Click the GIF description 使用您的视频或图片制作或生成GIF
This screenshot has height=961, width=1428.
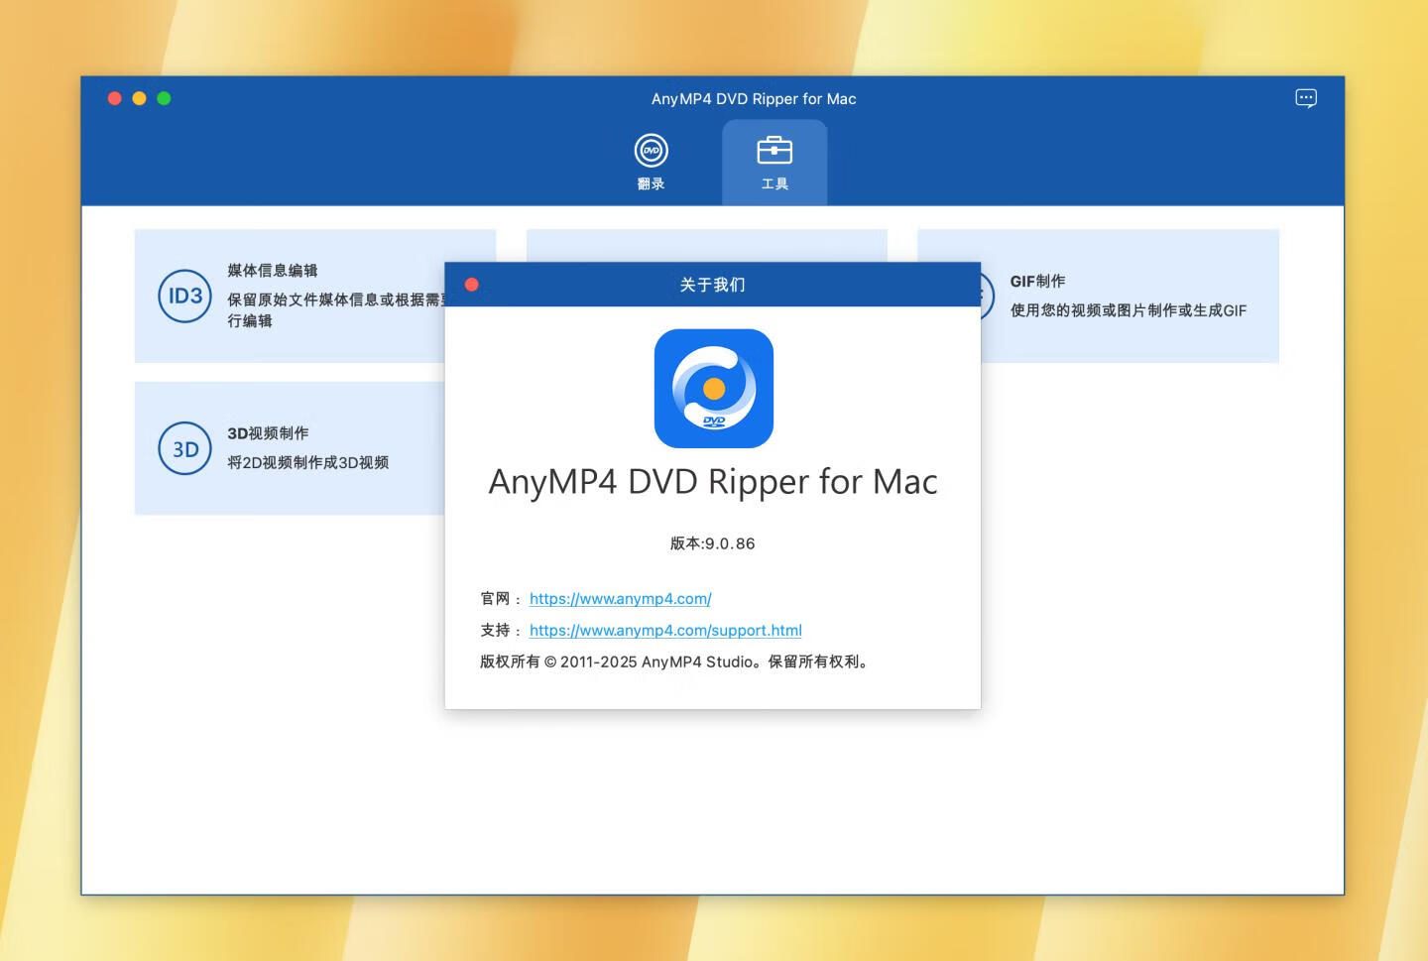pyautogui.click(x=1128, y=310)
